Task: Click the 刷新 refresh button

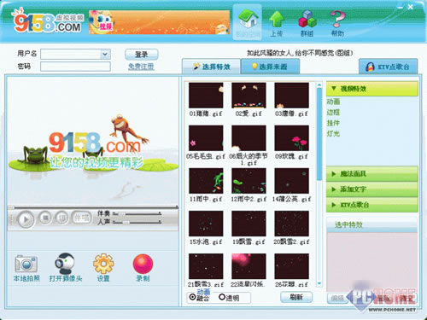Action: pos(296,297)
